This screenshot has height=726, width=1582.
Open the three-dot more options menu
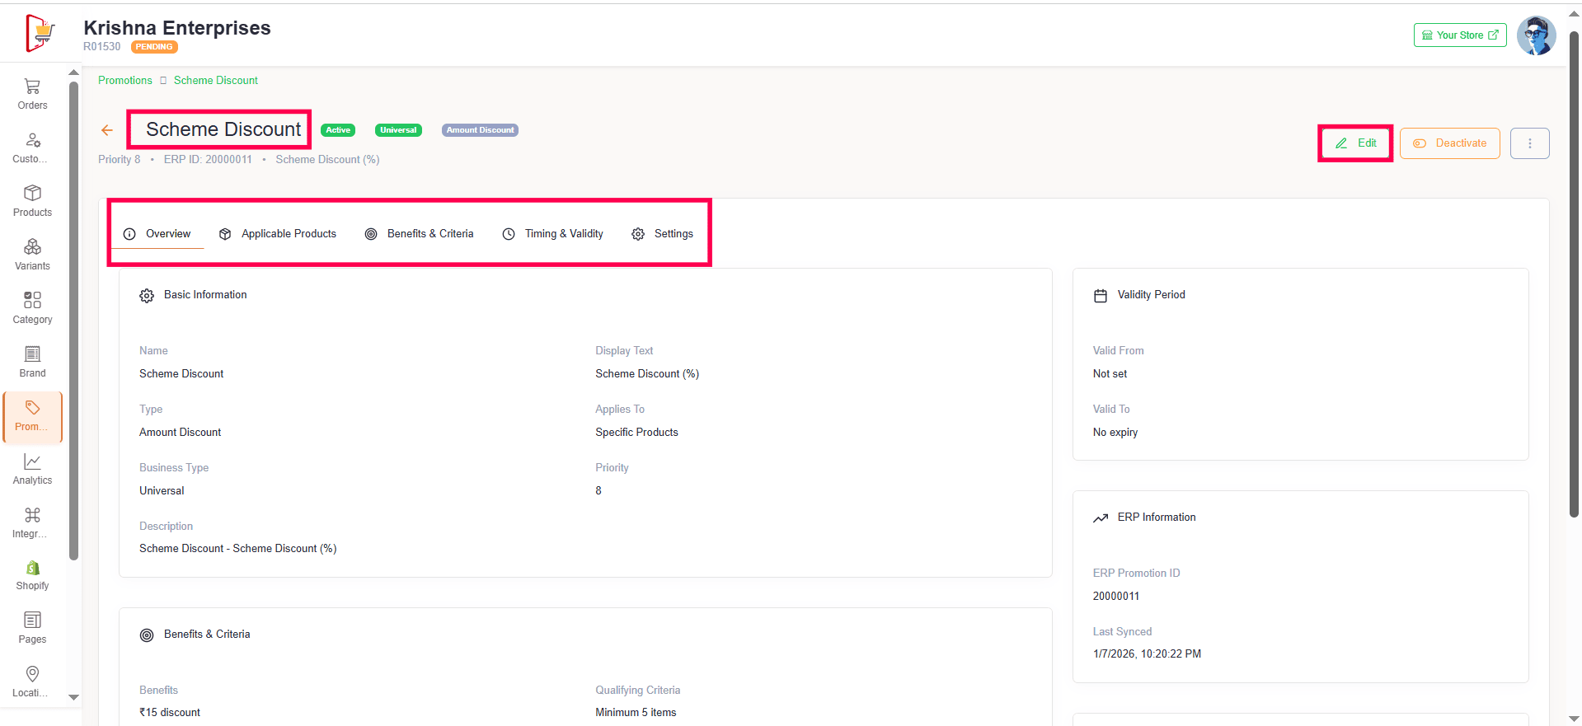[x=1529, y=143]
